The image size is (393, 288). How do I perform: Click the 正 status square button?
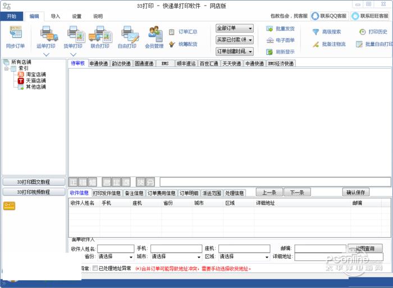click(73, 182)
